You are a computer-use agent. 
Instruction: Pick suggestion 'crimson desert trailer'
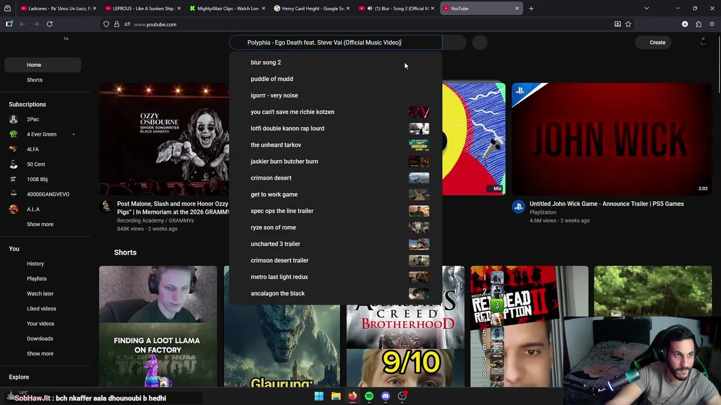coord(335,260)
